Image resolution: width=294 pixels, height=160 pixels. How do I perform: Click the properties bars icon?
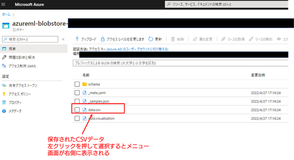click(x=4, y=102)
